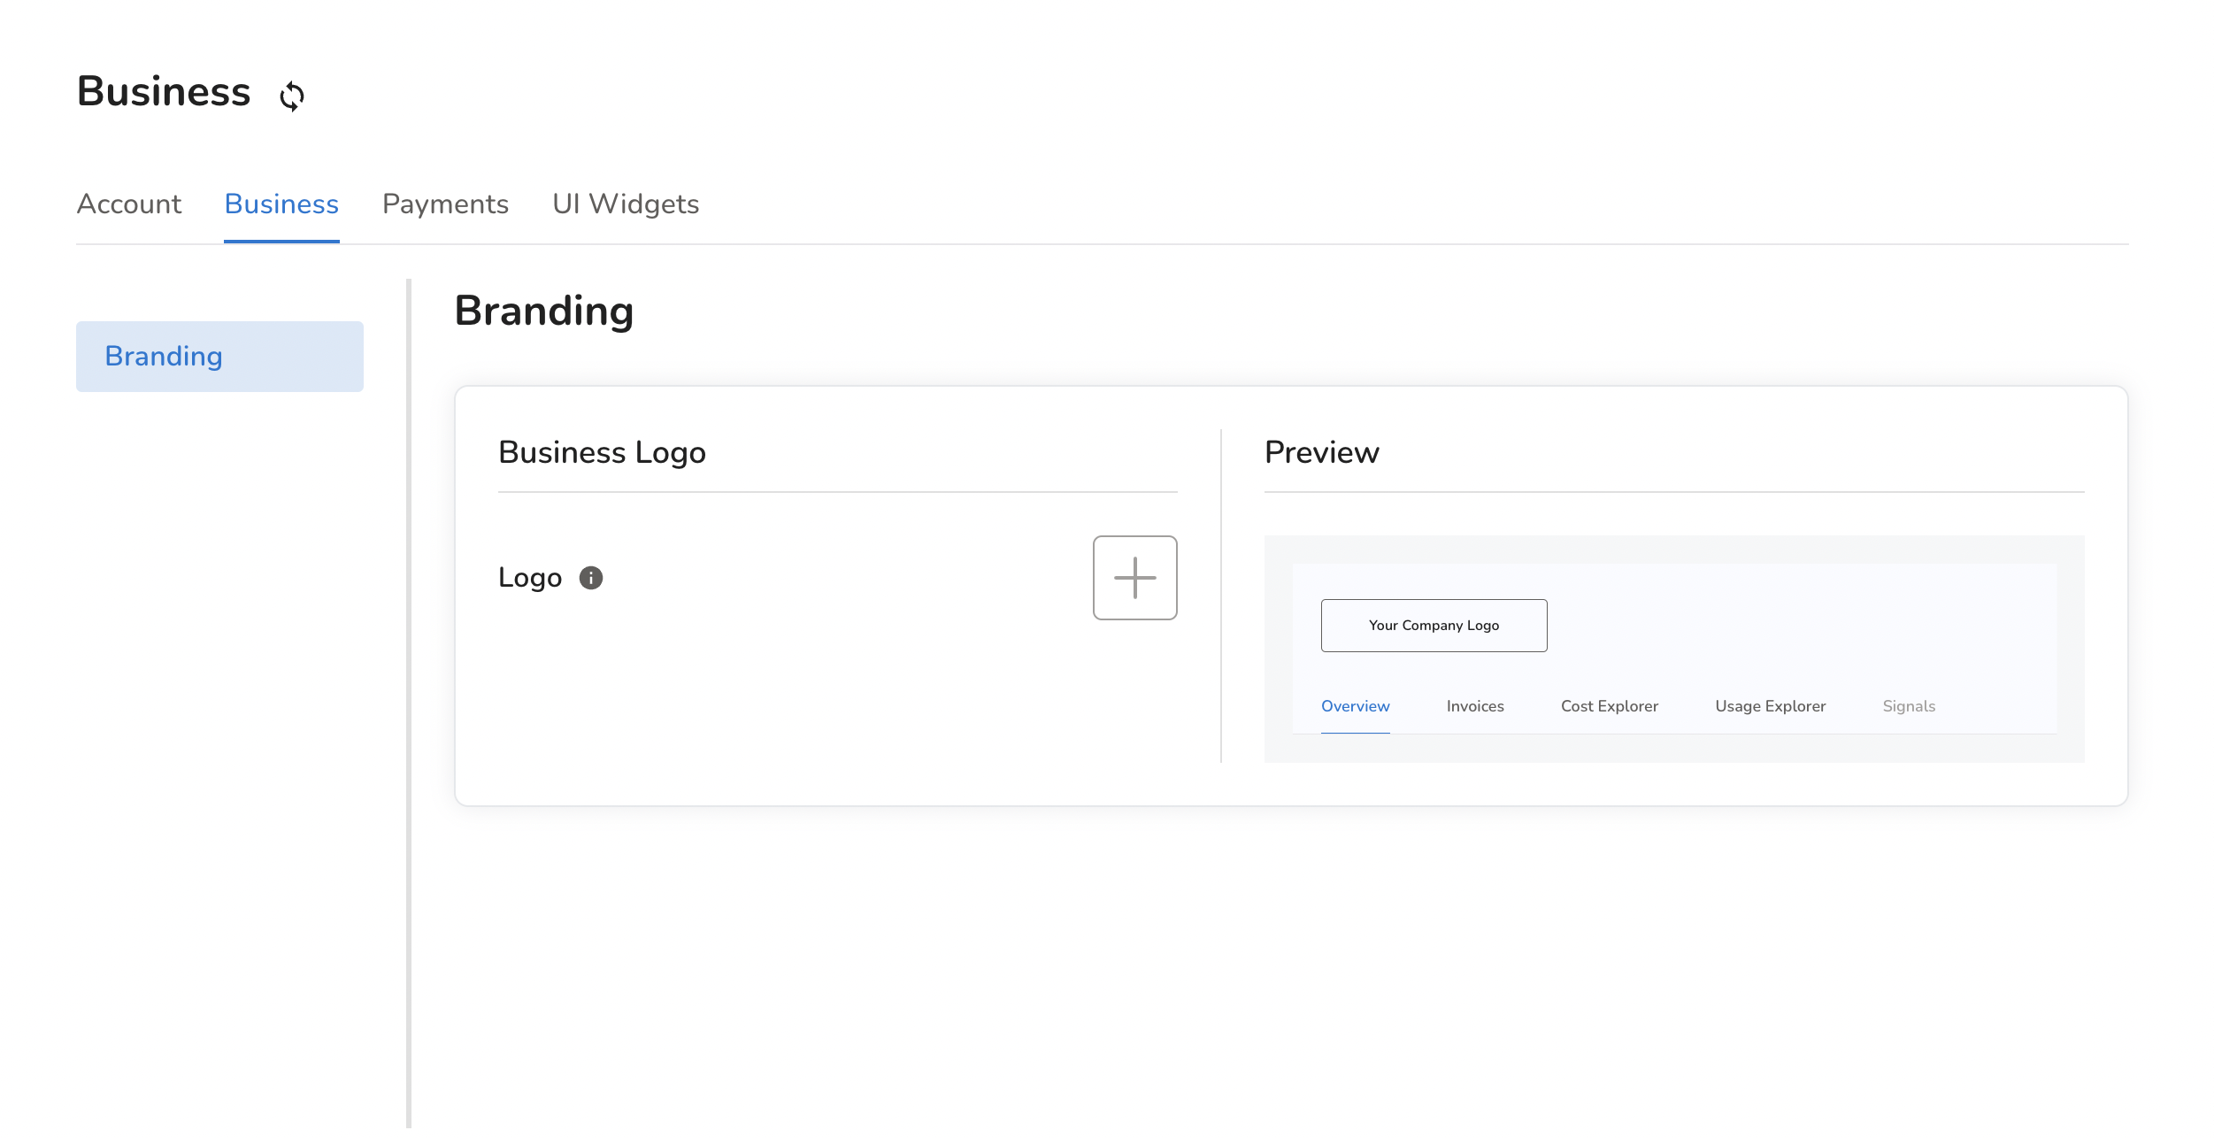Click the plus icon to upload logo
The width and height of the screenshot is (2214, 1138).
(1134, 578)
